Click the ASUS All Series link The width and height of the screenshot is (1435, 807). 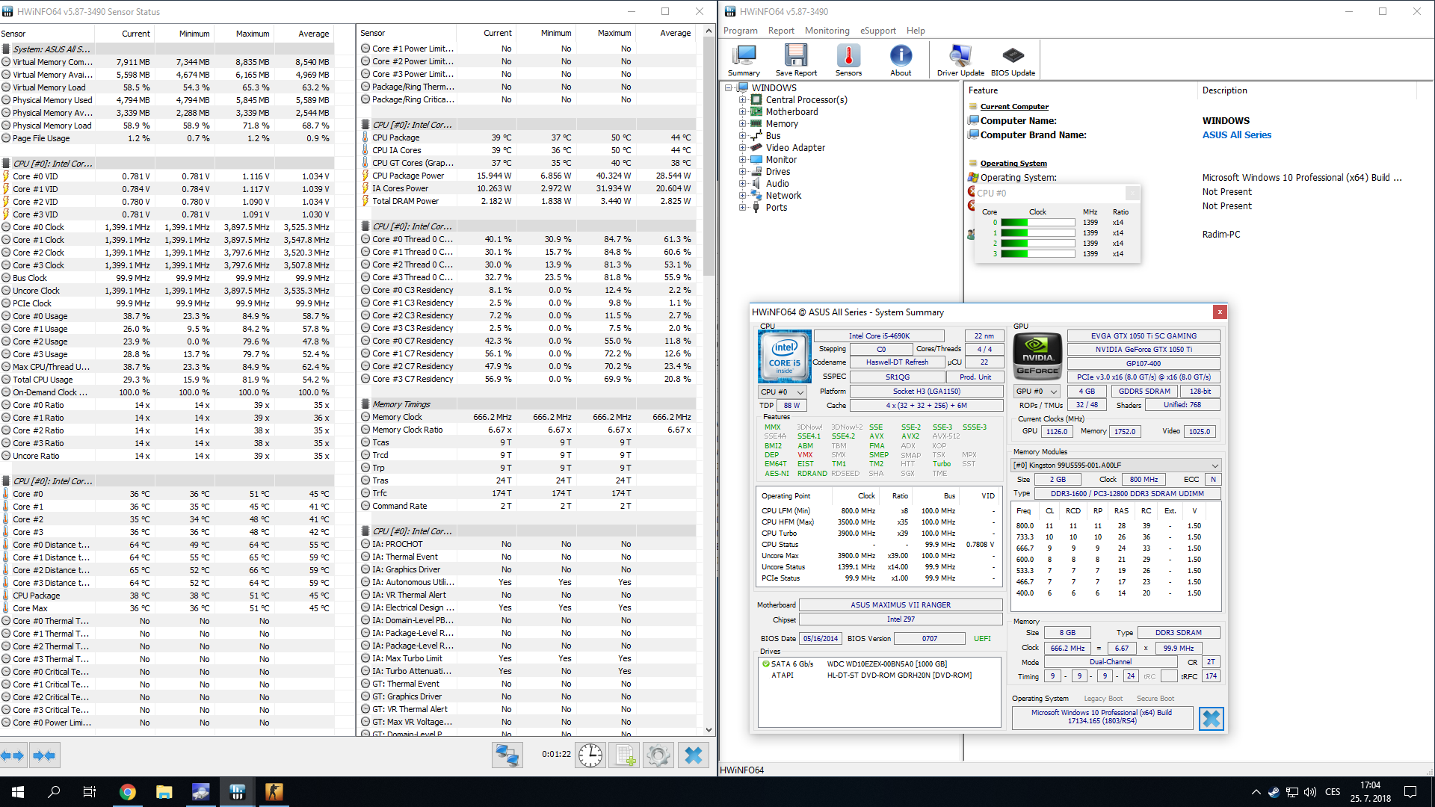coord(1236,135)
